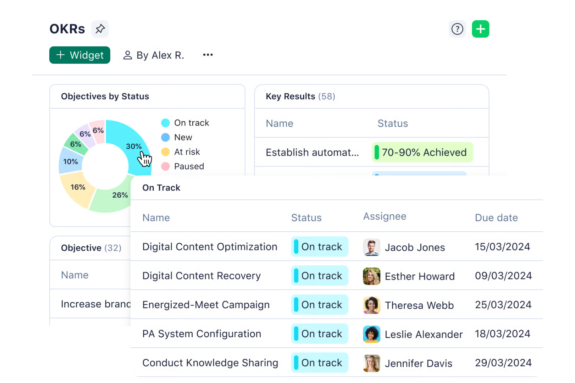Click the 70-90% Achieved status badge
This screenshot has height=383, width=575.
point(422,152)
